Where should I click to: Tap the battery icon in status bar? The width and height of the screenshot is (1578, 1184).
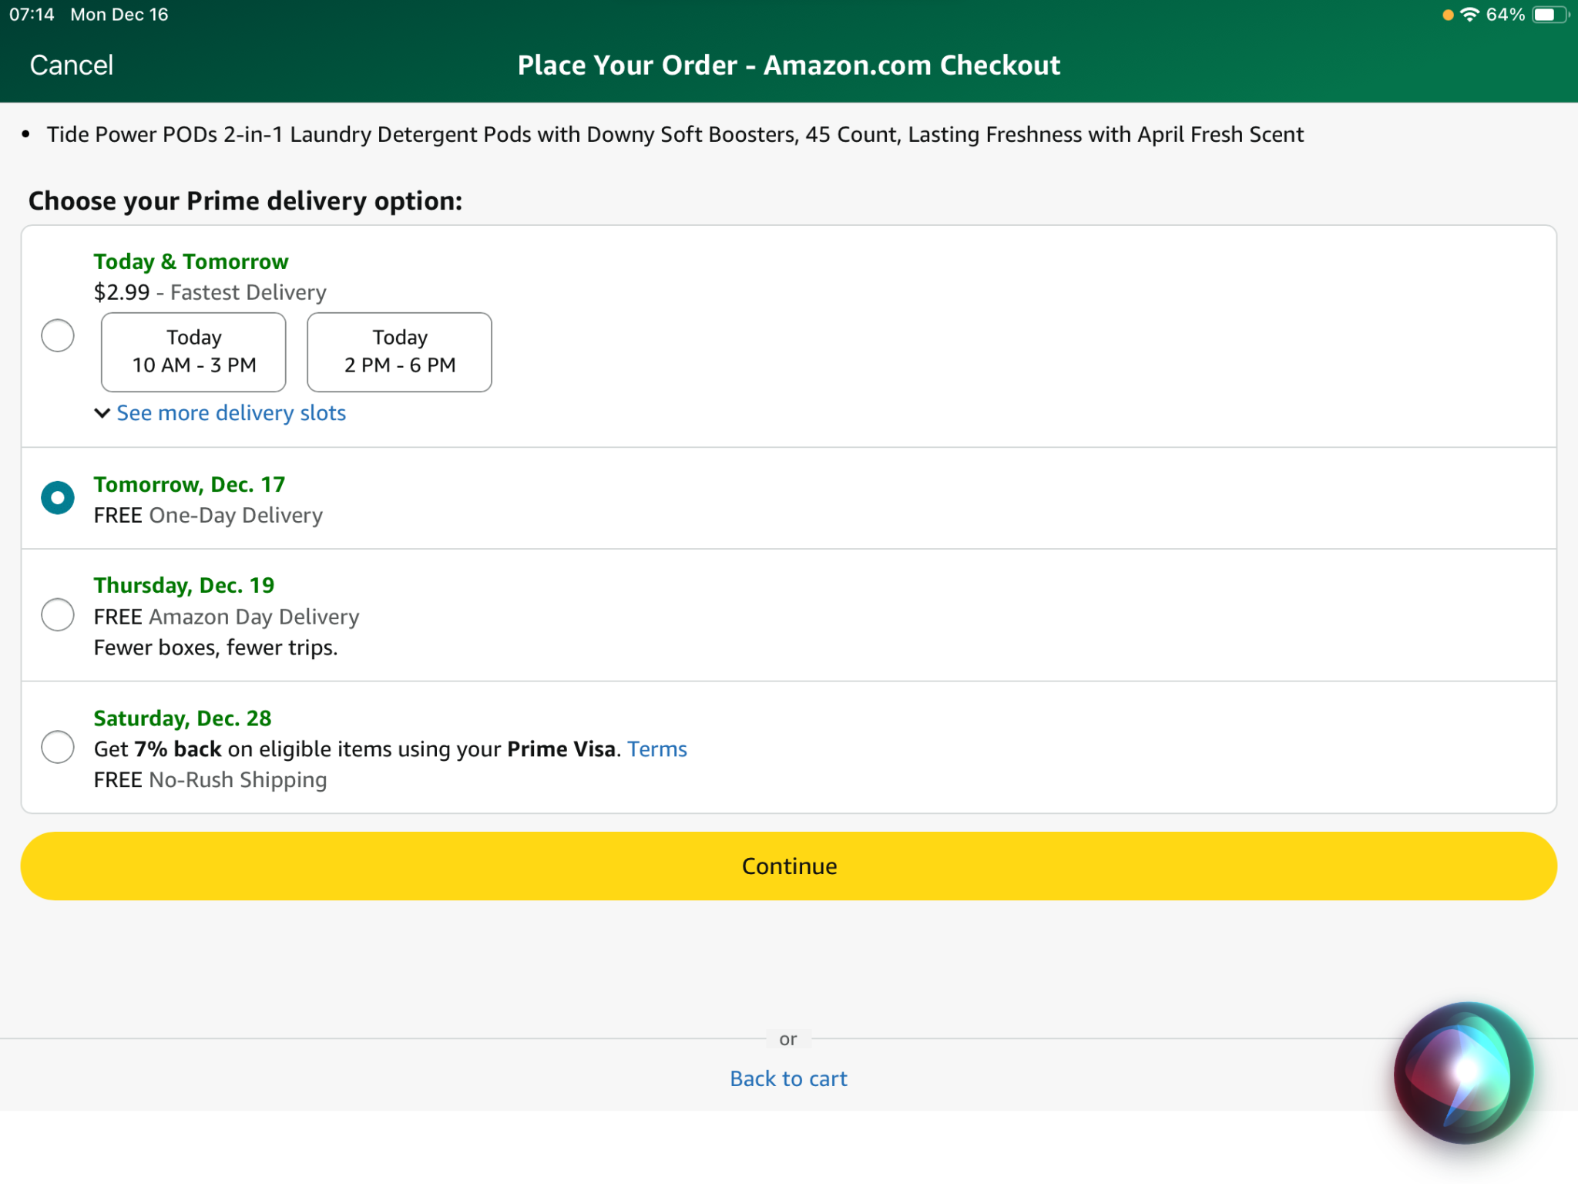point(1550,15)
